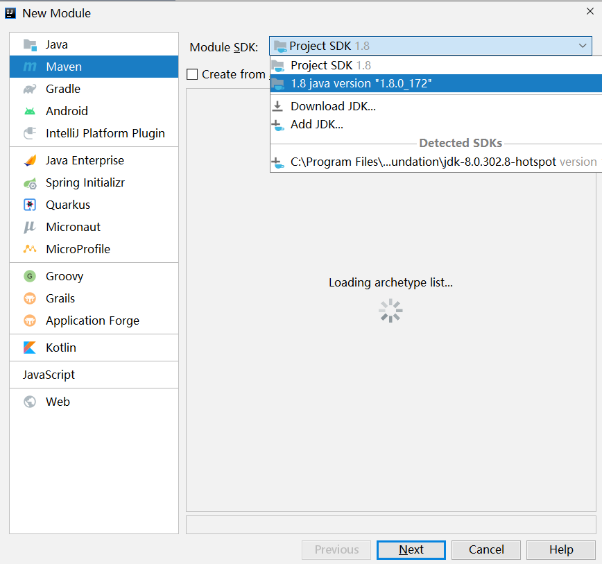Click the Loading archetype list... text
Screen dimensions: 602x564
[390, 282]
